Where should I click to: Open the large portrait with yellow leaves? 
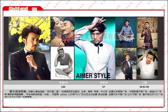tap(29, 48)
